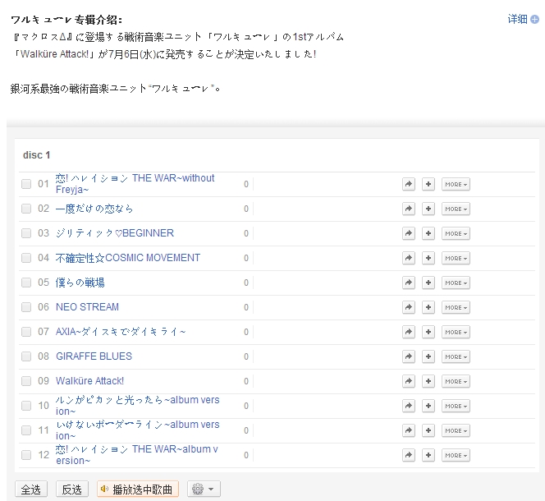Add track 11 with plus icon
This screenshot has width=545, height=501.
428,430
